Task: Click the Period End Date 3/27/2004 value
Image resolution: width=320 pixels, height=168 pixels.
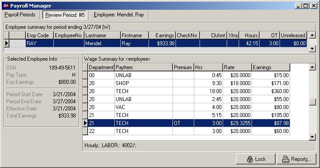Action: 64,102
